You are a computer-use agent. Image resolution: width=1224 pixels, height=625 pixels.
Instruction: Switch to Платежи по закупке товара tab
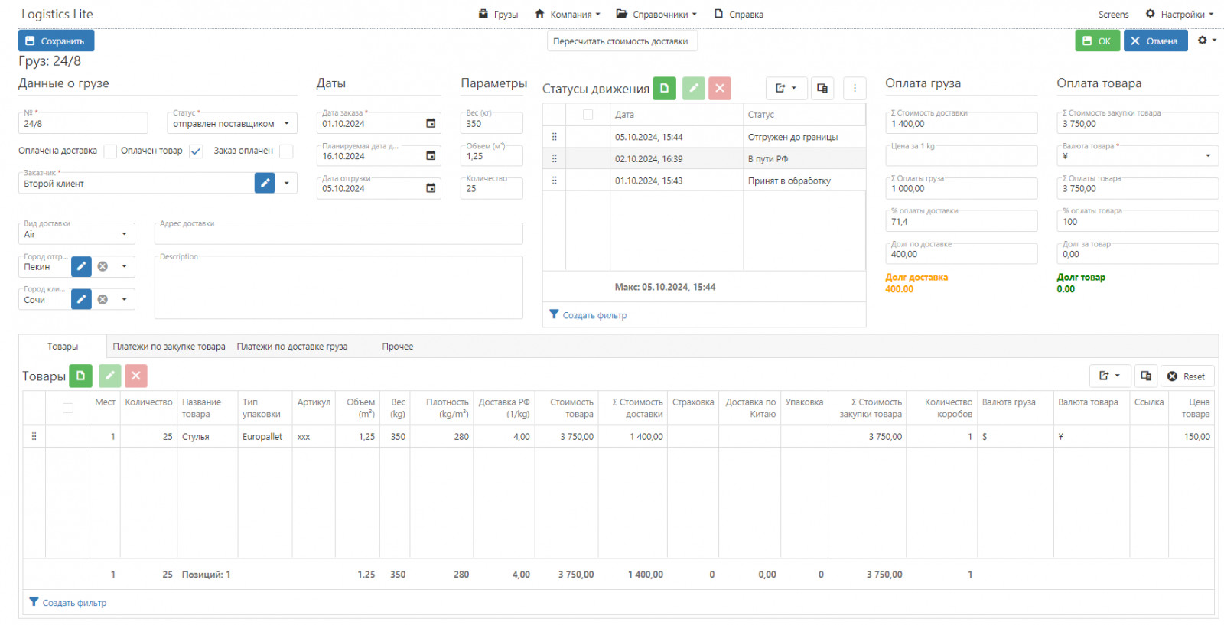(169, 347)
